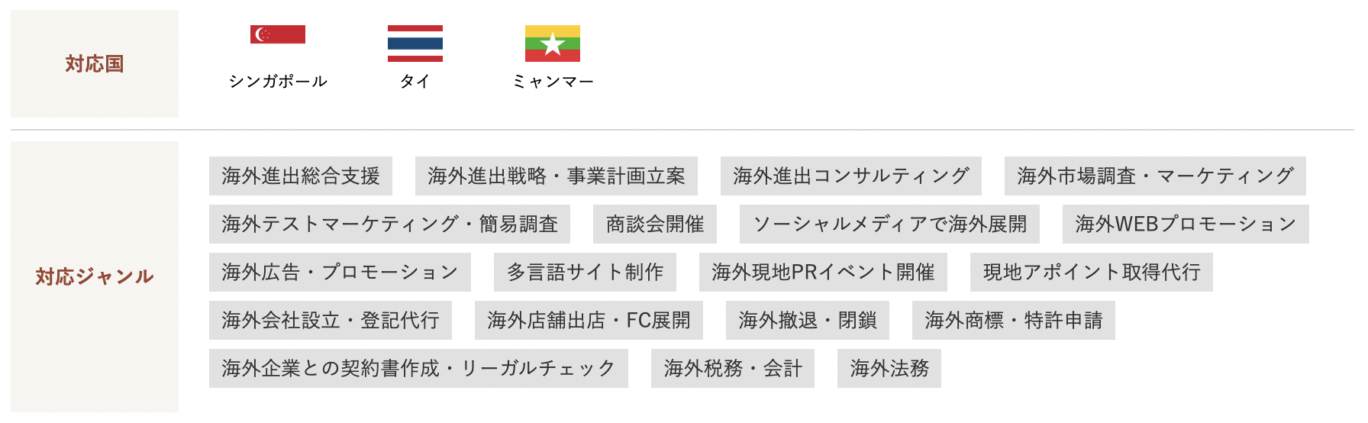Click the 海外テストマーケティング・簡易調査 tag

(x=390, y=224)
